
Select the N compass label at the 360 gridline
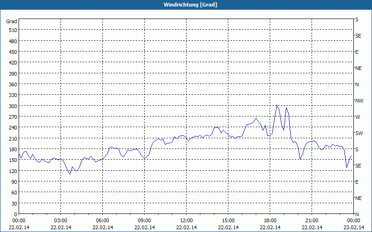pyautogui.click(x=357, y=84)
